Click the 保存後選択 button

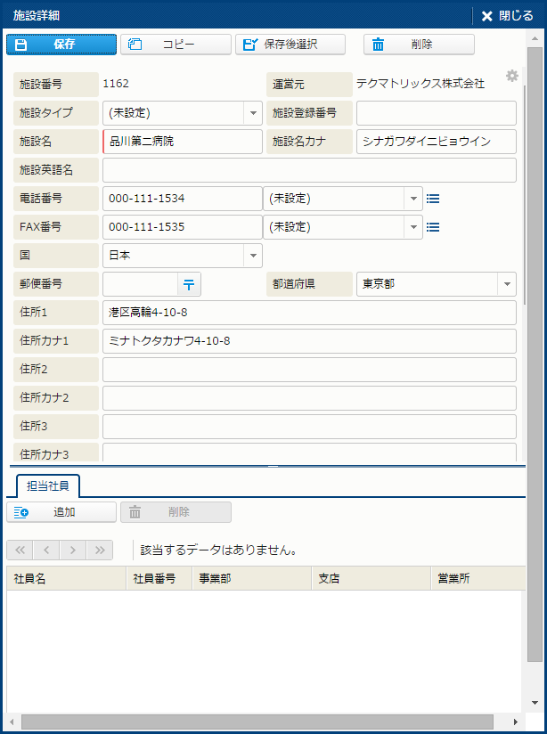[x=290, y=45]
